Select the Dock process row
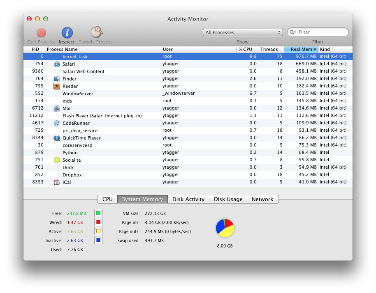The image size is (376, 293). (x=188, y=167)
